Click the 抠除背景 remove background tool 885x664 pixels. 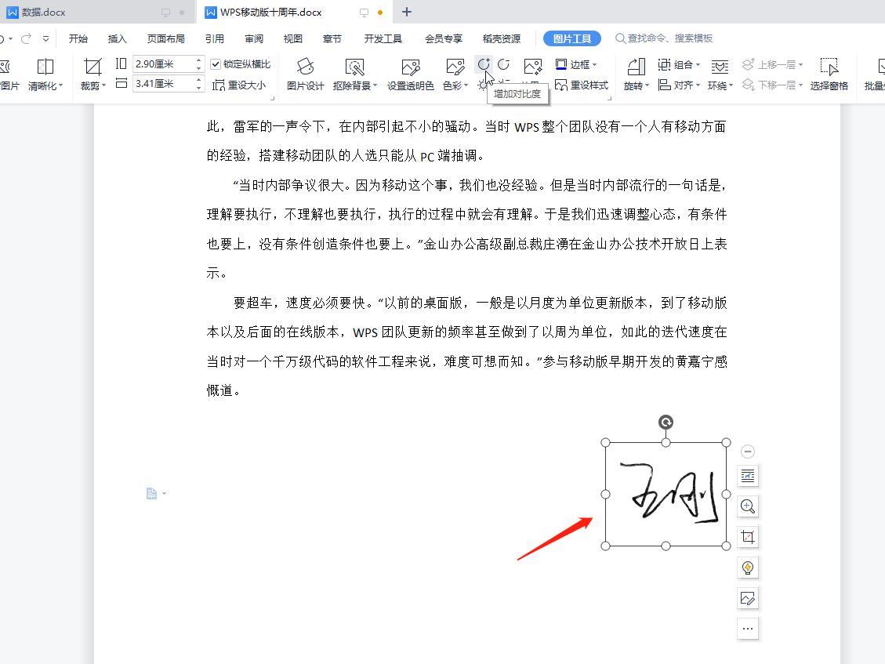point(354,74)
